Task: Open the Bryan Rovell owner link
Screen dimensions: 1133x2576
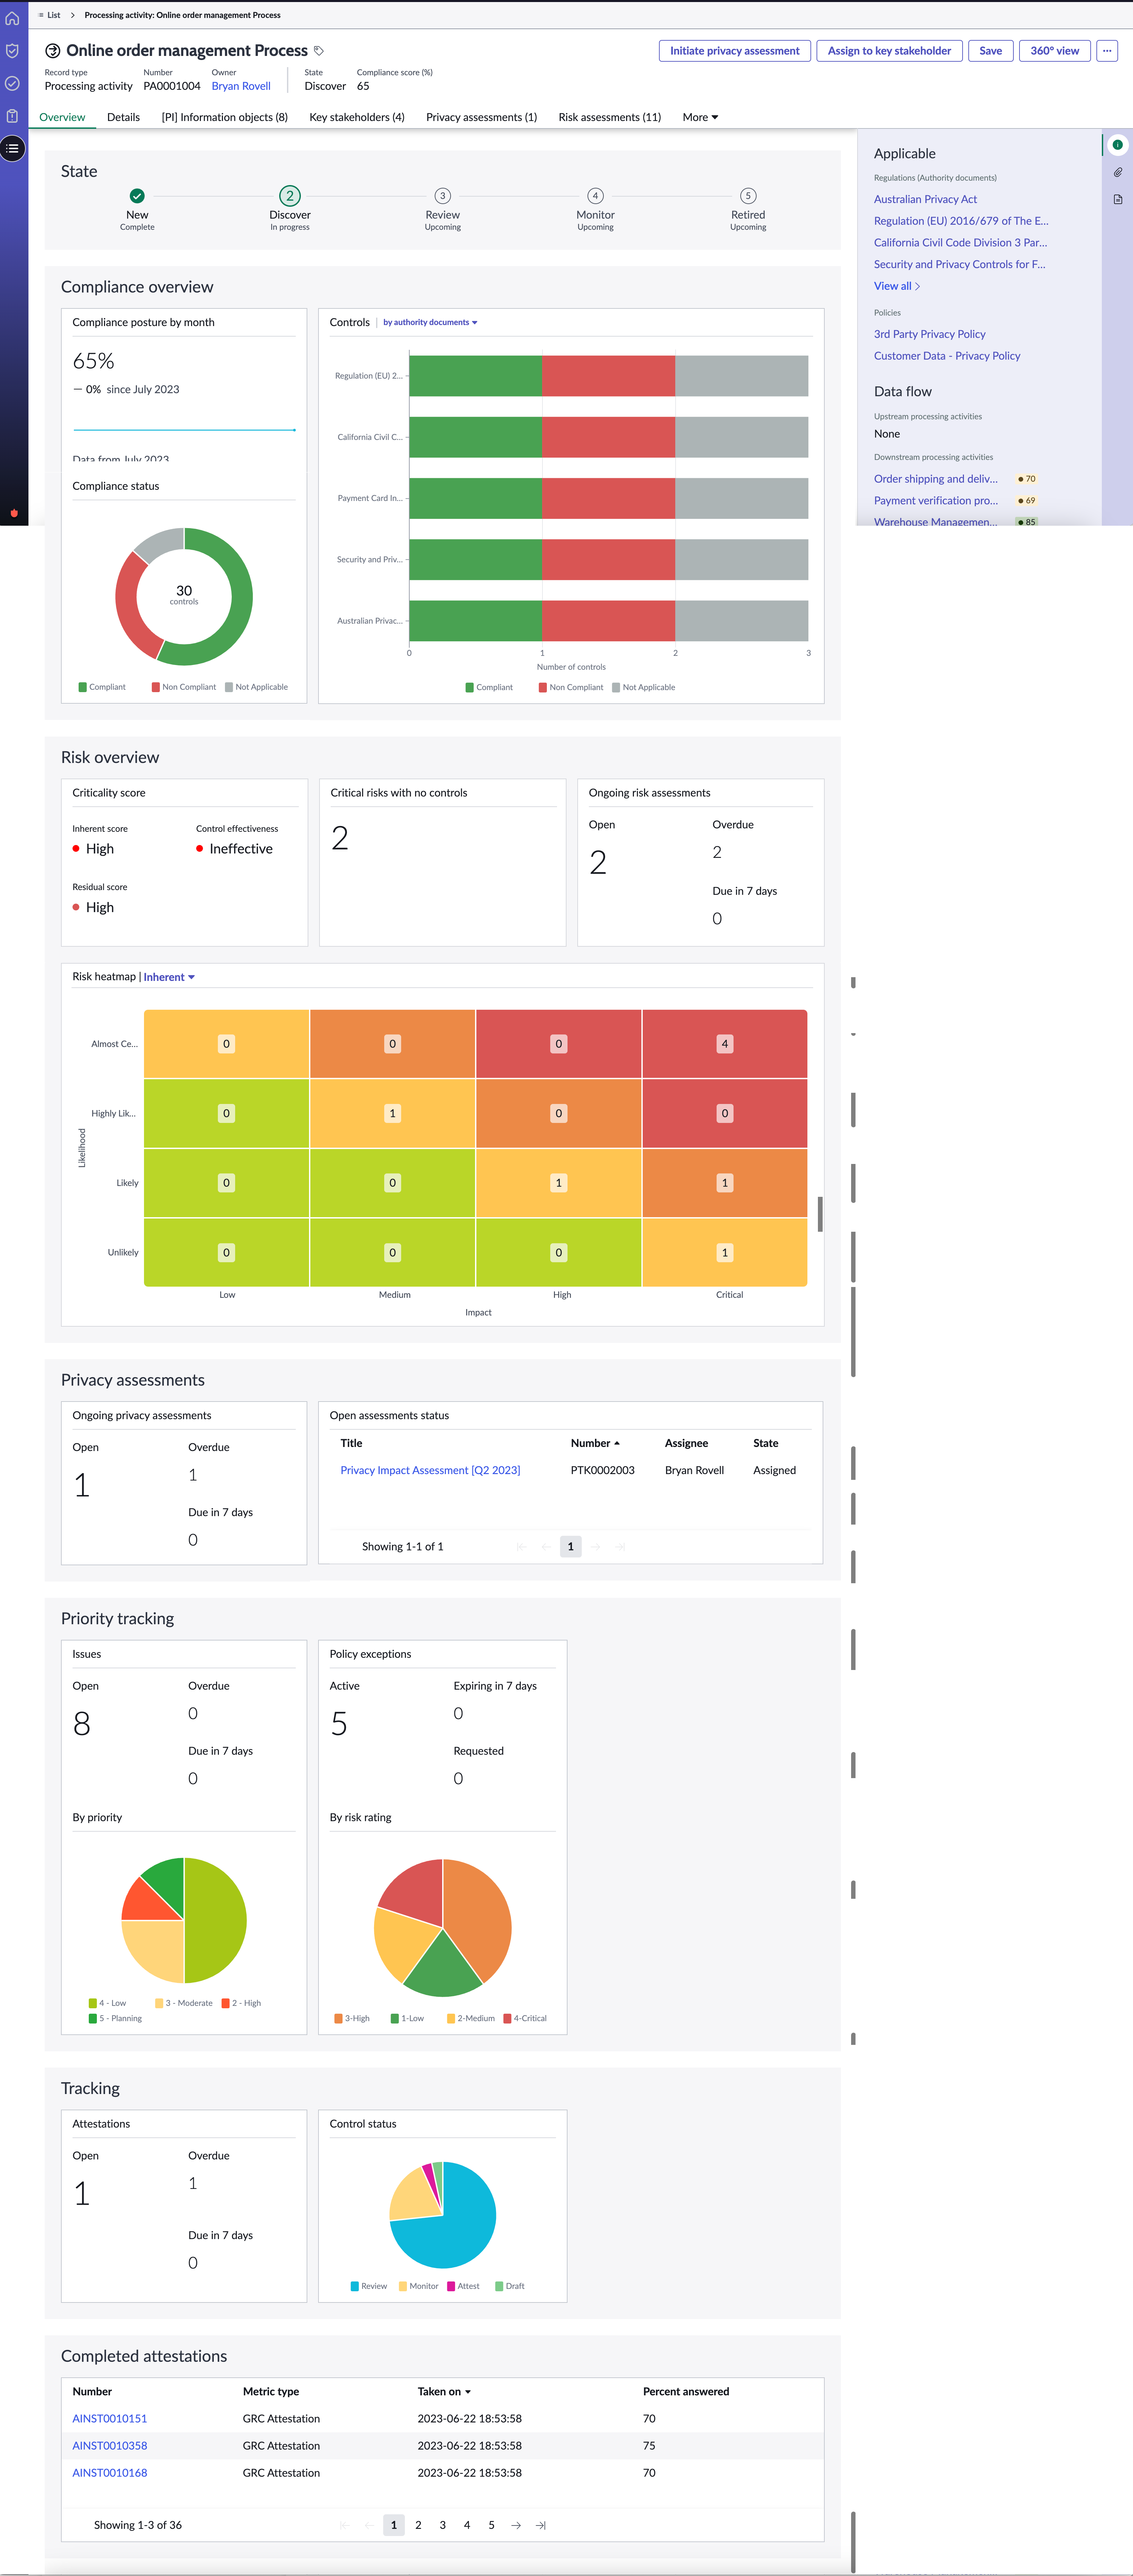Action: tap(241, 86)
